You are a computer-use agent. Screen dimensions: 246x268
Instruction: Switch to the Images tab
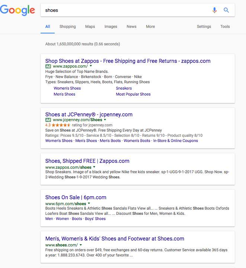[111, 26]
